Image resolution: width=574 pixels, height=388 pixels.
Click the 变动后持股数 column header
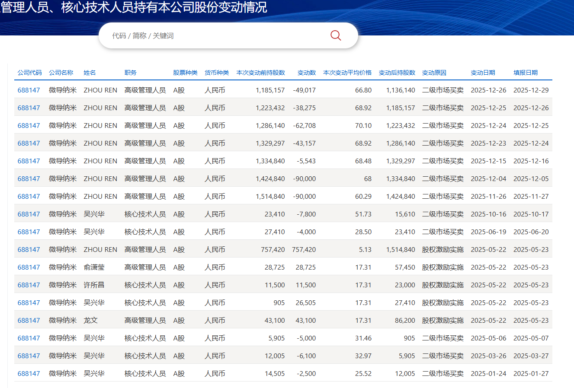(x=397, y=73)
